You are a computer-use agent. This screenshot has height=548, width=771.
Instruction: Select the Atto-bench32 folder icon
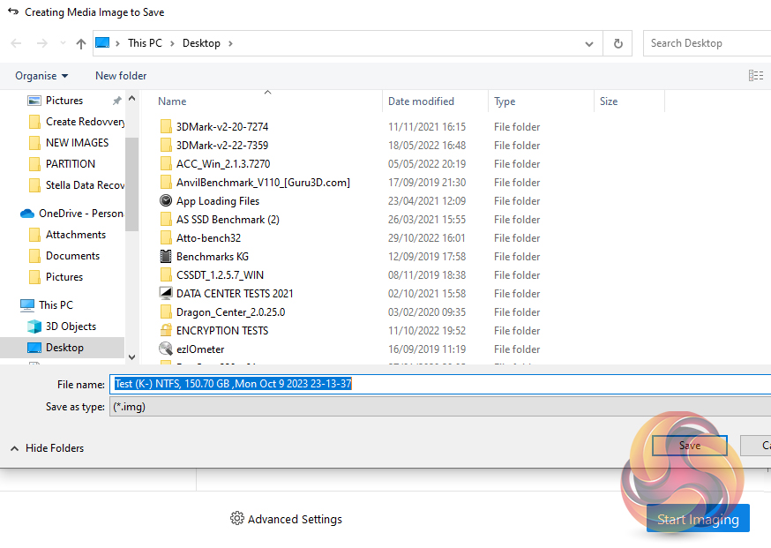(166, 238)
